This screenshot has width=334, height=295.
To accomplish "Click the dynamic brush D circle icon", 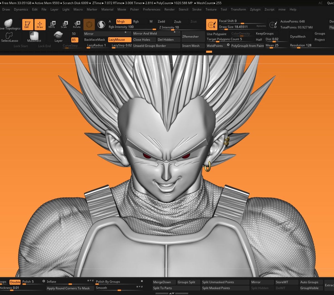I will coord(273,25).
